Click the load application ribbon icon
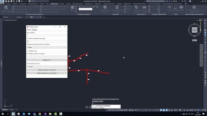Image resolution: width=207 pixels, height=116 pixels. [136, 7]
